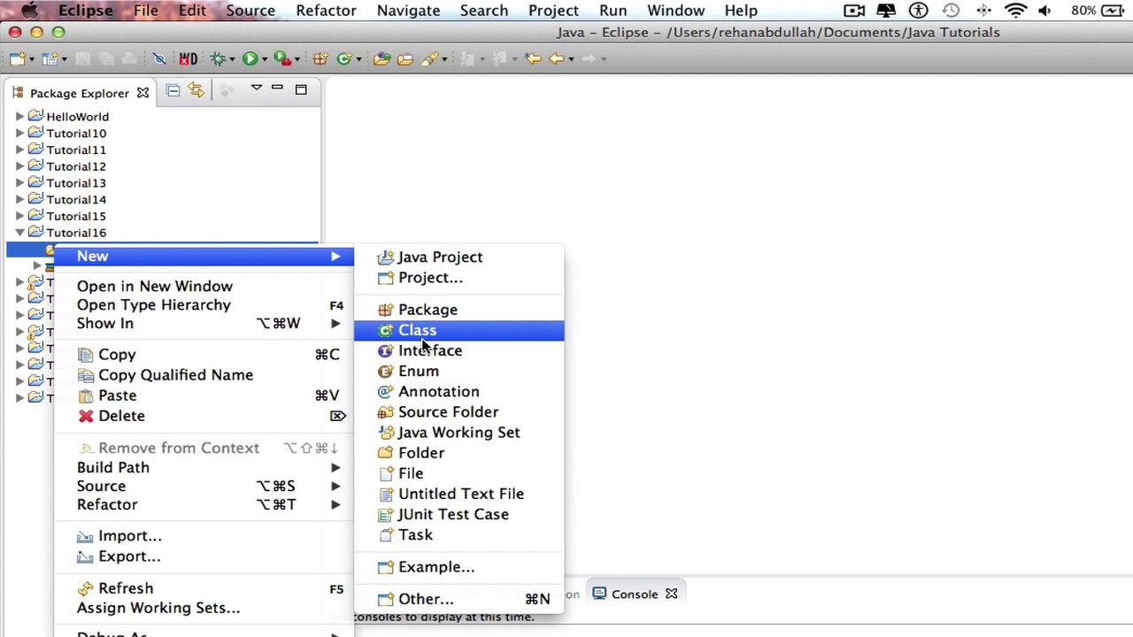1133x637 pixels.
Task: Toggle Link with Editor in Package Explorer
Action: [x=196, y=90]
